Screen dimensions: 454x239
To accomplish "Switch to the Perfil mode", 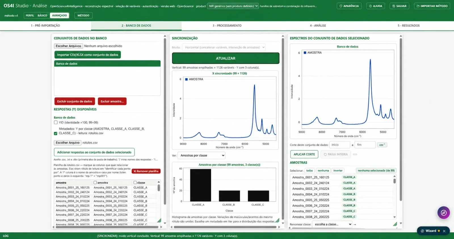I will [30, 16].
